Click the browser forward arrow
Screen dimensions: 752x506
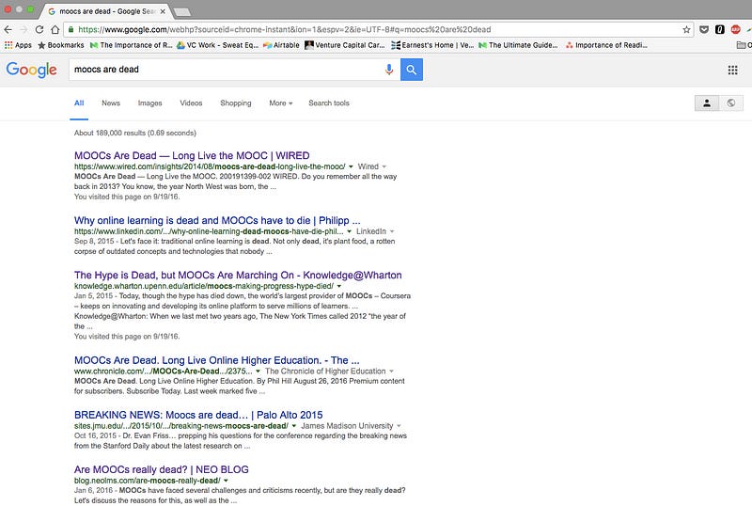click(23, 30)
